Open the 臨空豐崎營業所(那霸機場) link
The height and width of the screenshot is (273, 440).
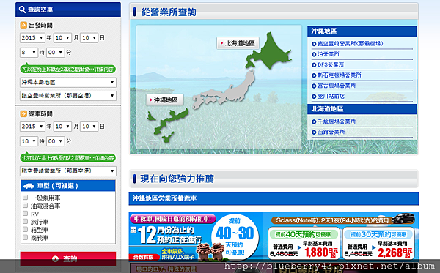(x=351, y=44)
